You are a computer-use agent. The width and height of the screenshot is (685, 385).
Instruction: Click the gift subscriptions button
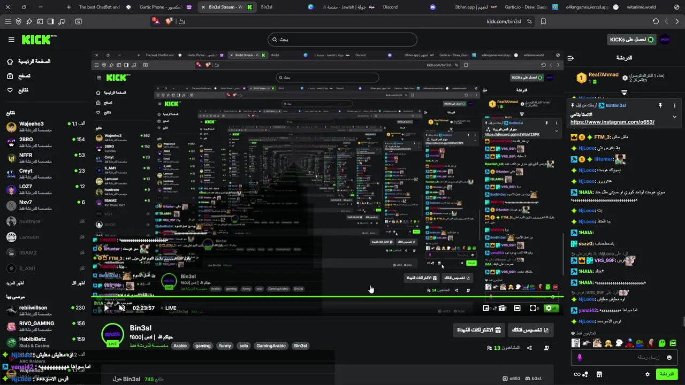coord(478,330)
